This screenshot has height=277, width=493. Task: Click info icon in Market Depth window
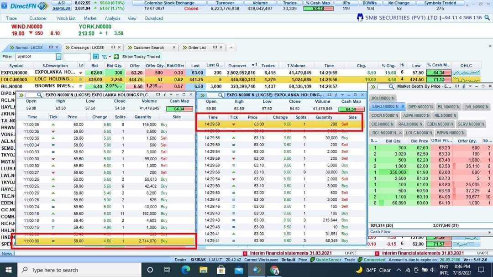pyautogui.click(x=464, y=86)
